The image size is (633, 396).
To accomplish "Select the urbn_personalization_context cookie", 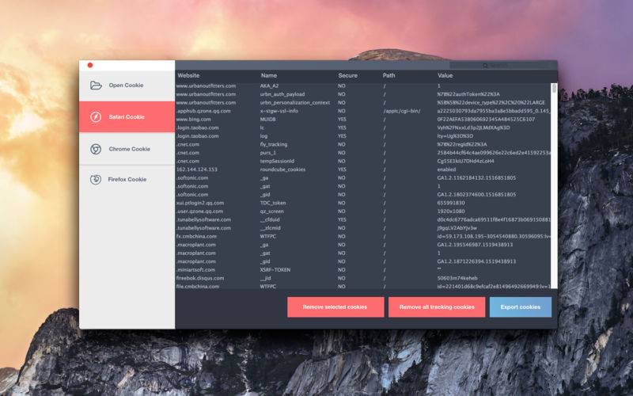I will pos(295,103).
